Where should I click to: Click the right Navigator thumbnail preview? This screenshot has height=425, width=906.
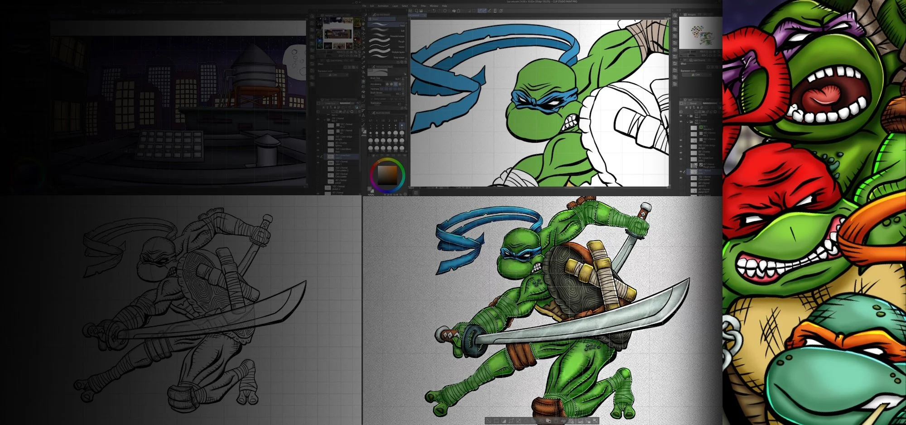[700, 33]
